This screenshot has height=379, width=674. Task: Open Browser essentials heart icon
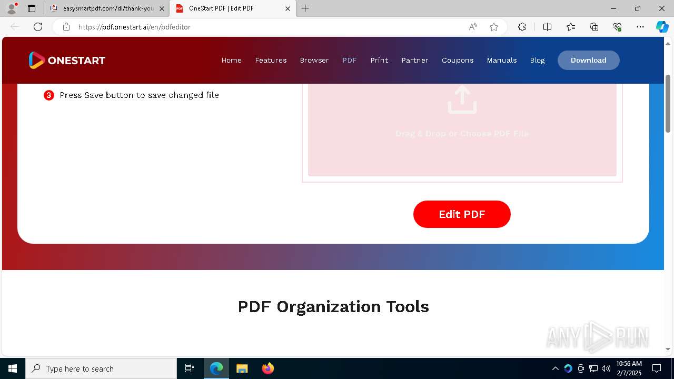pyautogui.click(x=617, y=27)
